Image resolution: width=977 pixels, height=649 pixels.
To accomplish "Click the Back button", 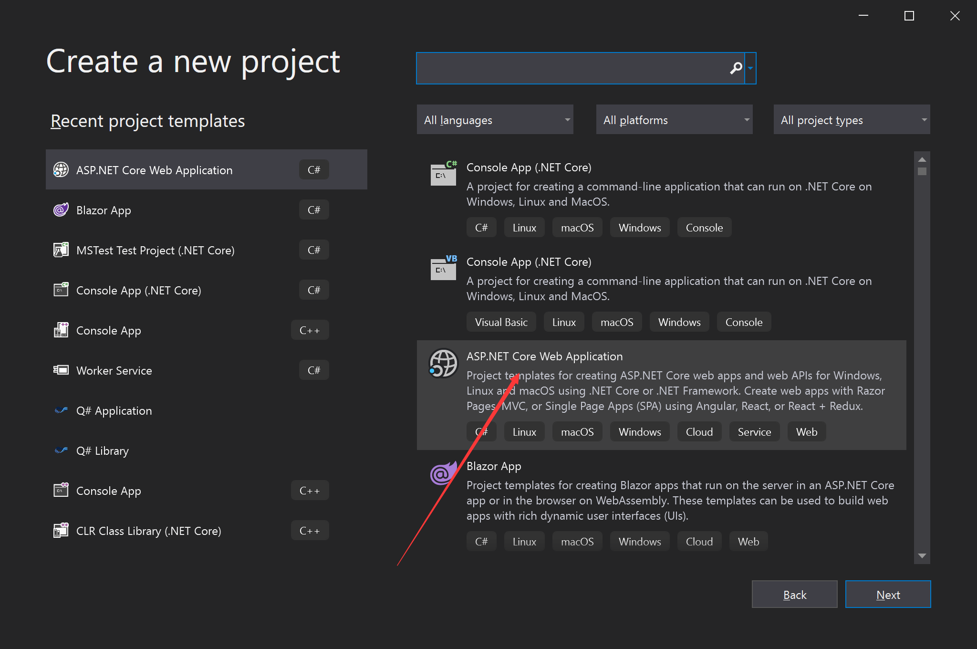I will click(x=794, y=595).
